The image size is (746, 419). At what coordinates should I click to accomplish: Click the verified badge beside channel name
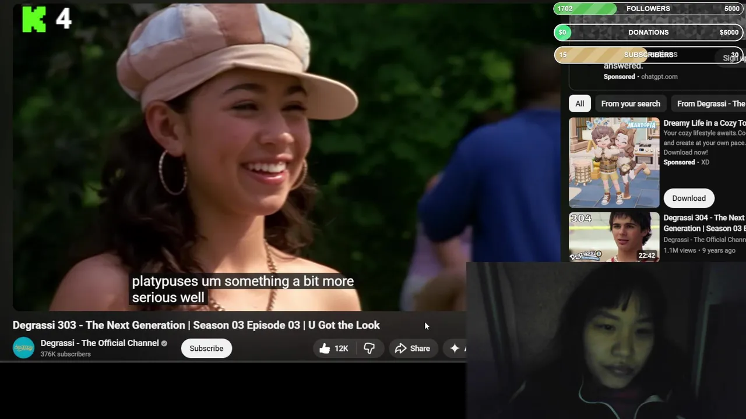click(164, 343)
